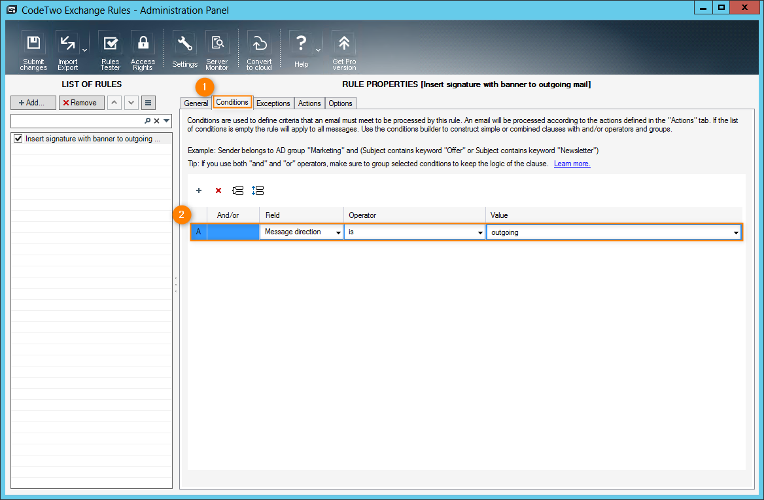Click Get Pro version icon

pos(344,51)
